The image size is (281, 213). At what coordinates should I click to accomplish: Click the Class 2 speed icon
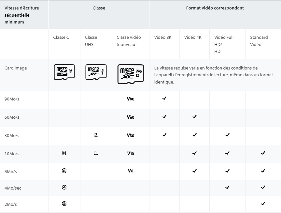point(64,204)
